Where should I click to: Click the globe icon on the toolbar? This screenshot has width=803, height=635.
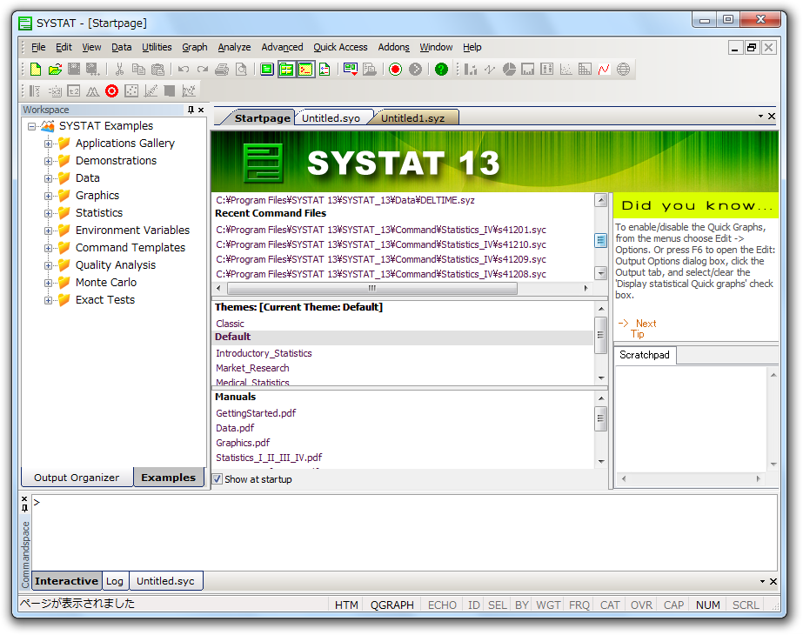pyautogui.click(x=623, y=69)
